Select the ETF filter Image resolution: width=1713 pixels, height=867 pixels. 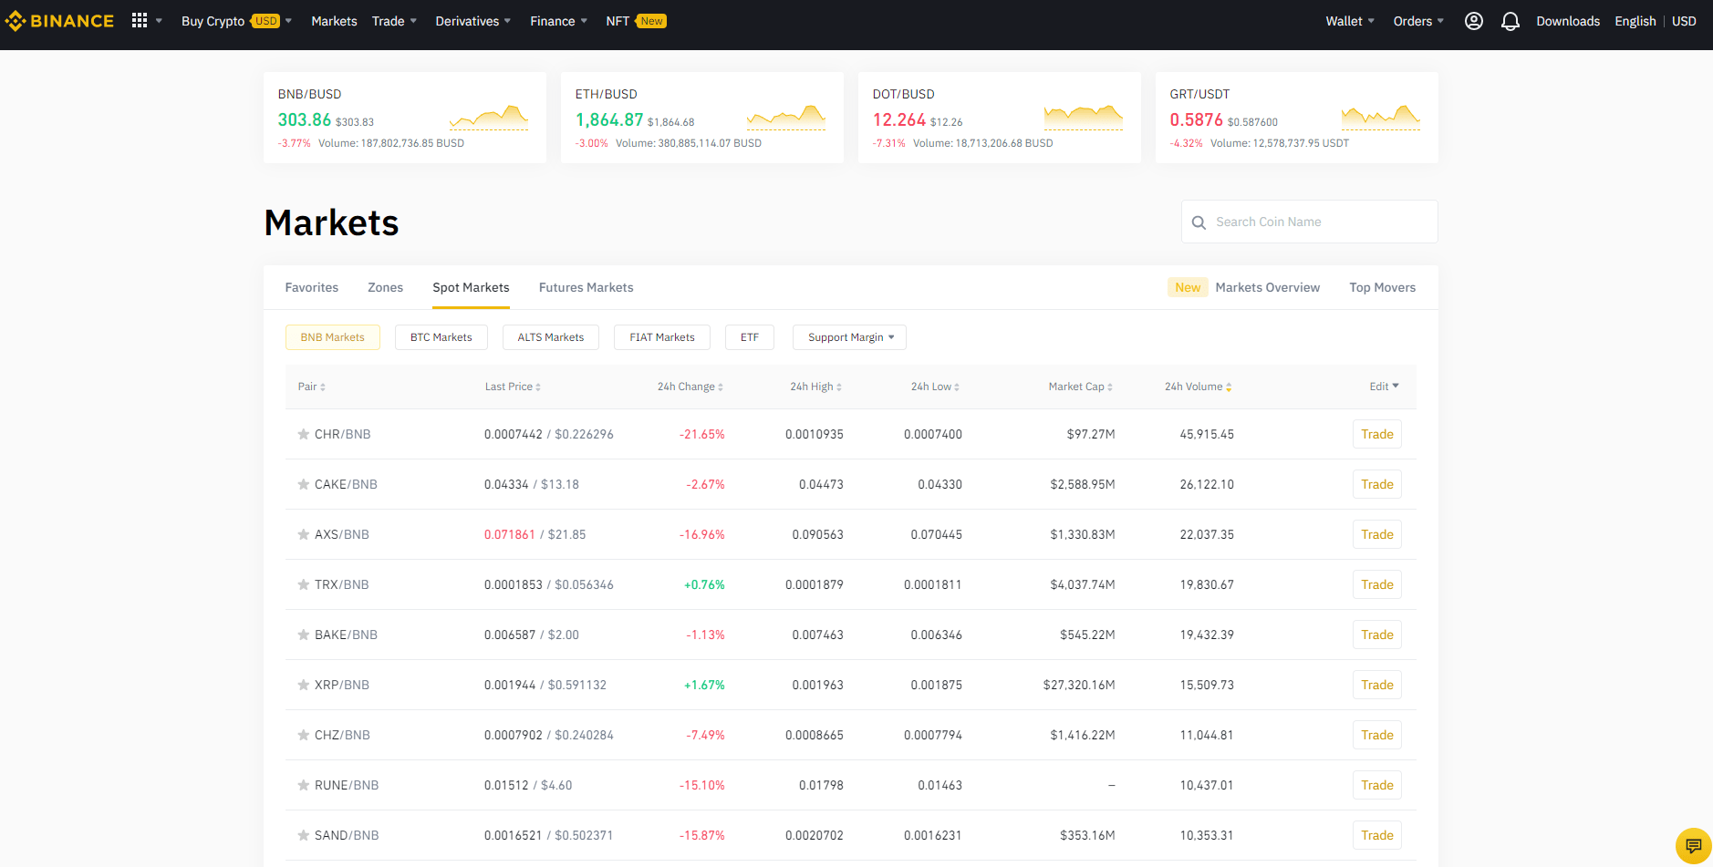point(750,337)
